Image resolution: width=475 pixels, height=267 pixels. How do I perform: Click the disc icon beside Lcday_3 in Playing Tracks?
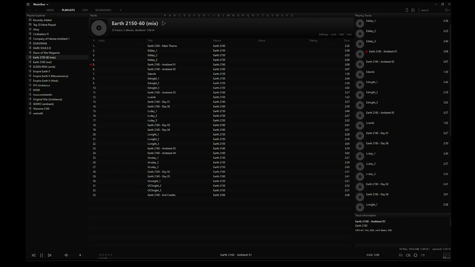(x=360, y=177)
